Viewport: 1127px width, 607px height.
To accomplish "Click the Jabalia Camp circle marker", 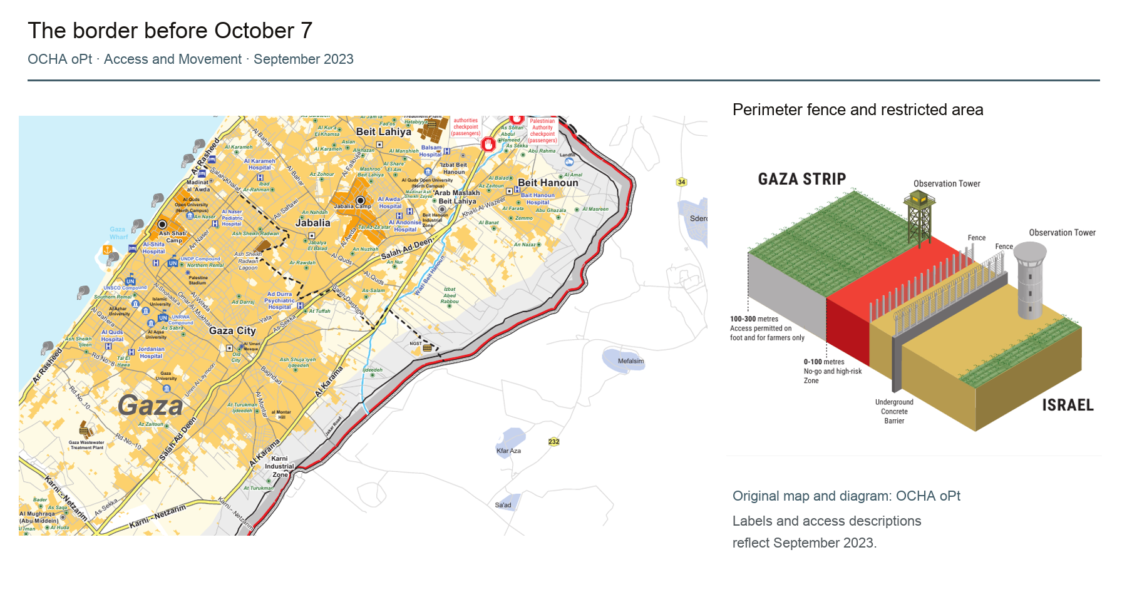I will tap(360, 200).
